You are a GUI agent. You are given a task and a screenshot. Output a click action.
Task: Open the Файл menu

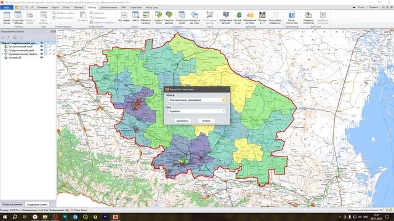(x=7, y=7)
